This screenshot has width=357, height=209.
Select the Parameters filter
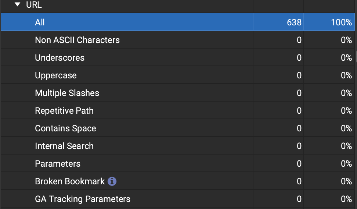point(58,164)
